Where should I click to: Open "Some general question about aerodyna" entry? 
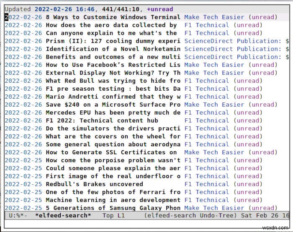pyautogui.click(x=113, y=145)
